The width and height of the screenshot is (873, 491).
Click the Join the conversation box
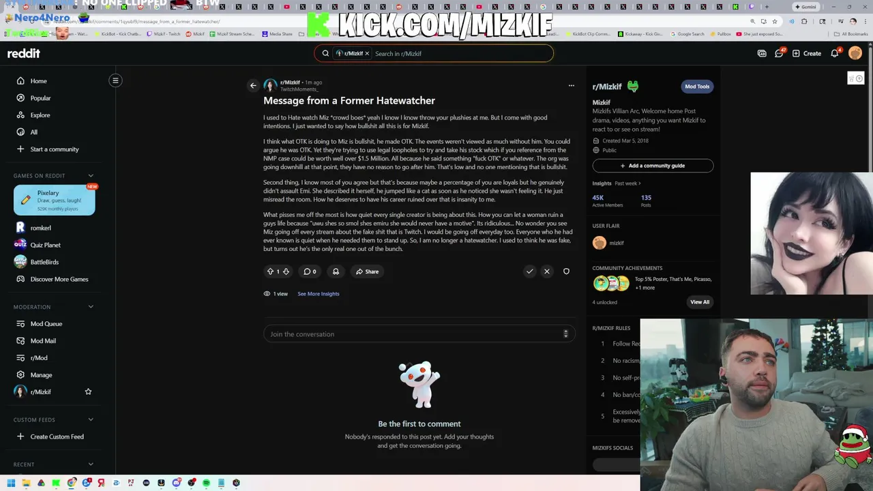pos(419,334)
